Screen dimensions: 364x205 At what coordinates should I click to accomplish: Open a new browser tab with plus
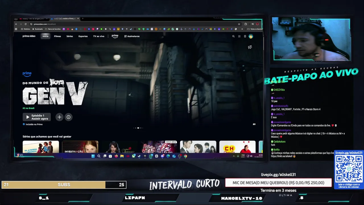(x=82, y=19)
